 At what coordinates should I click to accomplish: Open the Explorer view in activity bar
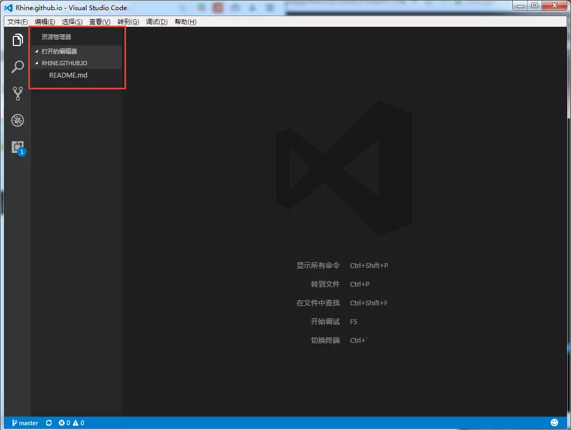pos(18,40)
